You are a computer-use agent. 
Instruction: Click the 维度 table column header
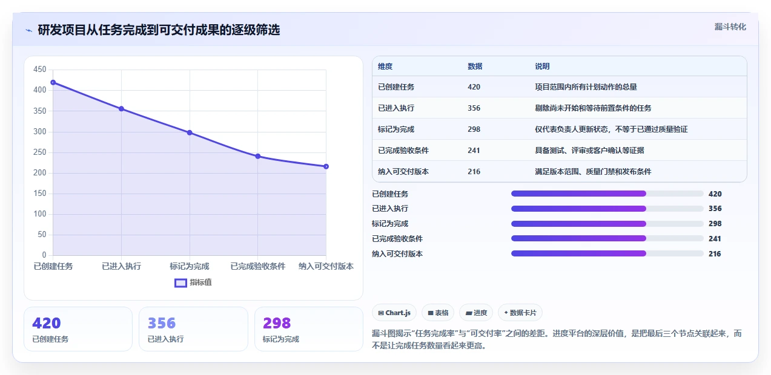click(x=385, y=67)
